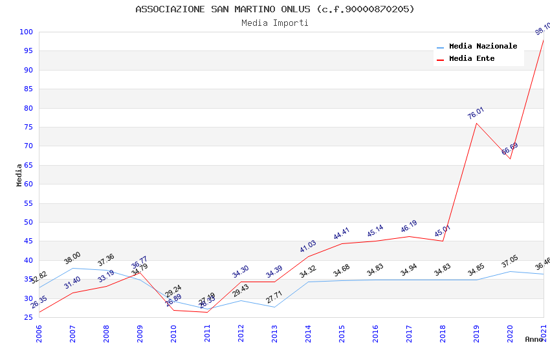Click the 37.36 national average label for 2008
The image size is (550, 356).
tap(106, 260)
